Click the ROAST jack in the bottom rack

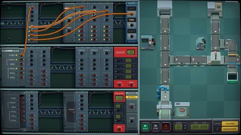[22, 102]
